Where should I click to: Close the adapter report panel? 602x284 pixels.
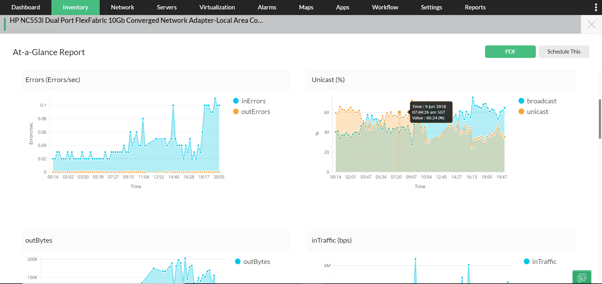(x=591, y=24)
